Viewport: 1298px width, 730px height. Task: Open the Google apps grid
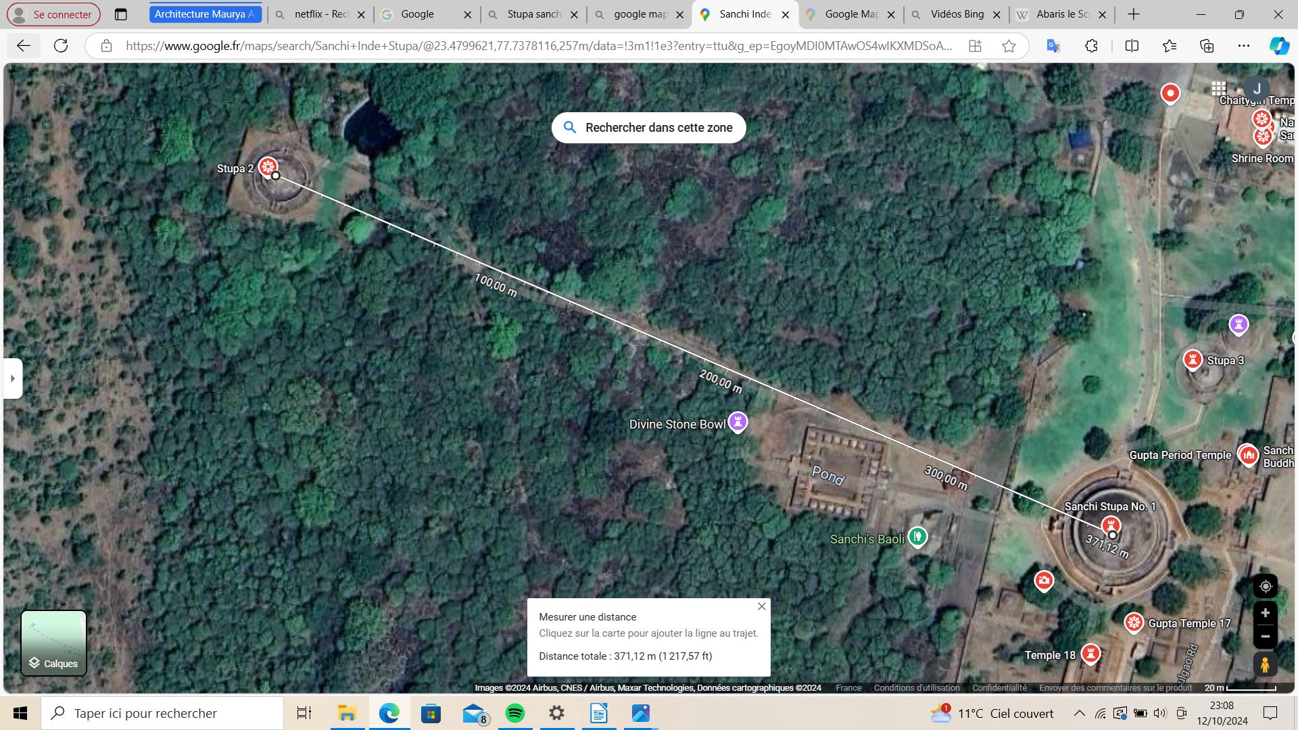pos(1218,89)
